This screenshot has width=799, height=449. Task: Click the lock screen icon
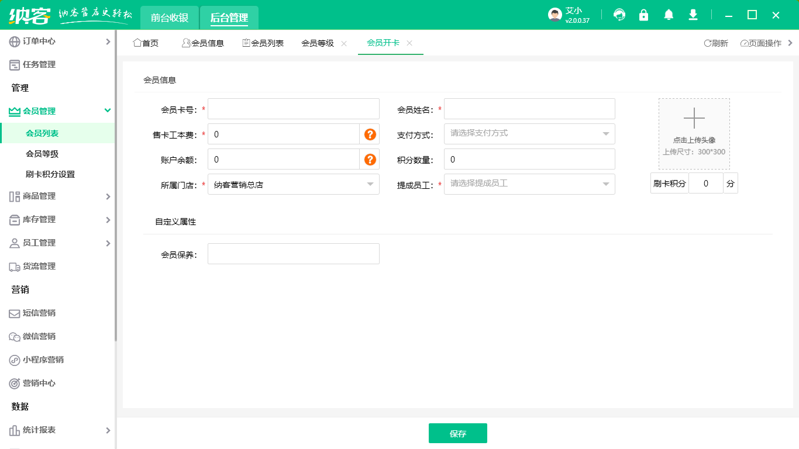click(x=643, y=15)
